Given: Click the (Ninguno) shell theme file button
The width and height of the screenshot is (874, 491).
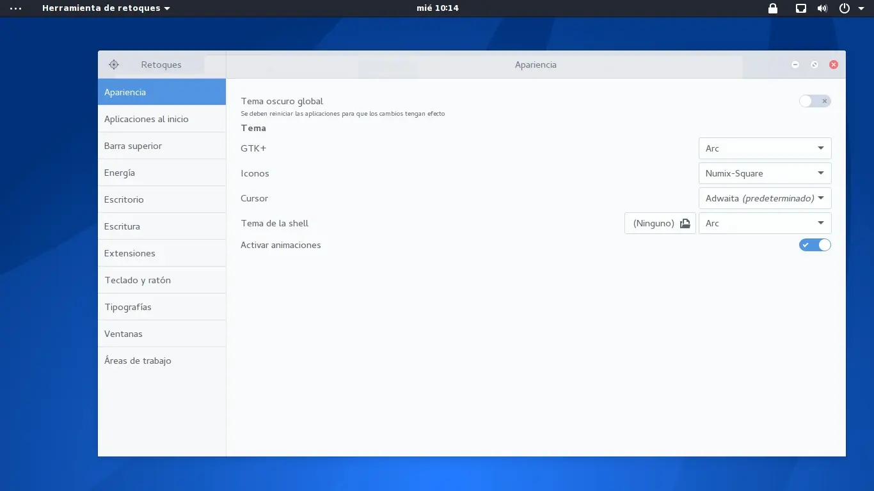Looking at the screenshot, I should [x=660, y=223].
